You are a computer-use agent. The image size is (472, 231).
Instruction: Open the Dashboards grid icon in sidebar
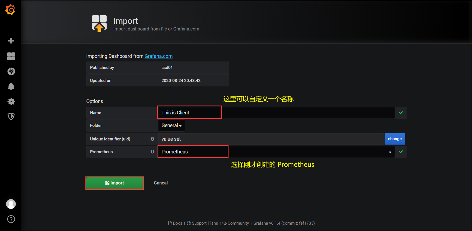11,56
